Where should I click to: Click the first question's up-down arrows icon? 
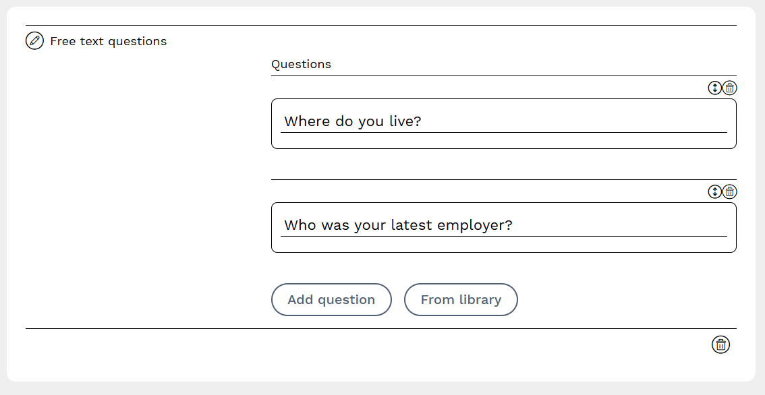coord(714,88)
